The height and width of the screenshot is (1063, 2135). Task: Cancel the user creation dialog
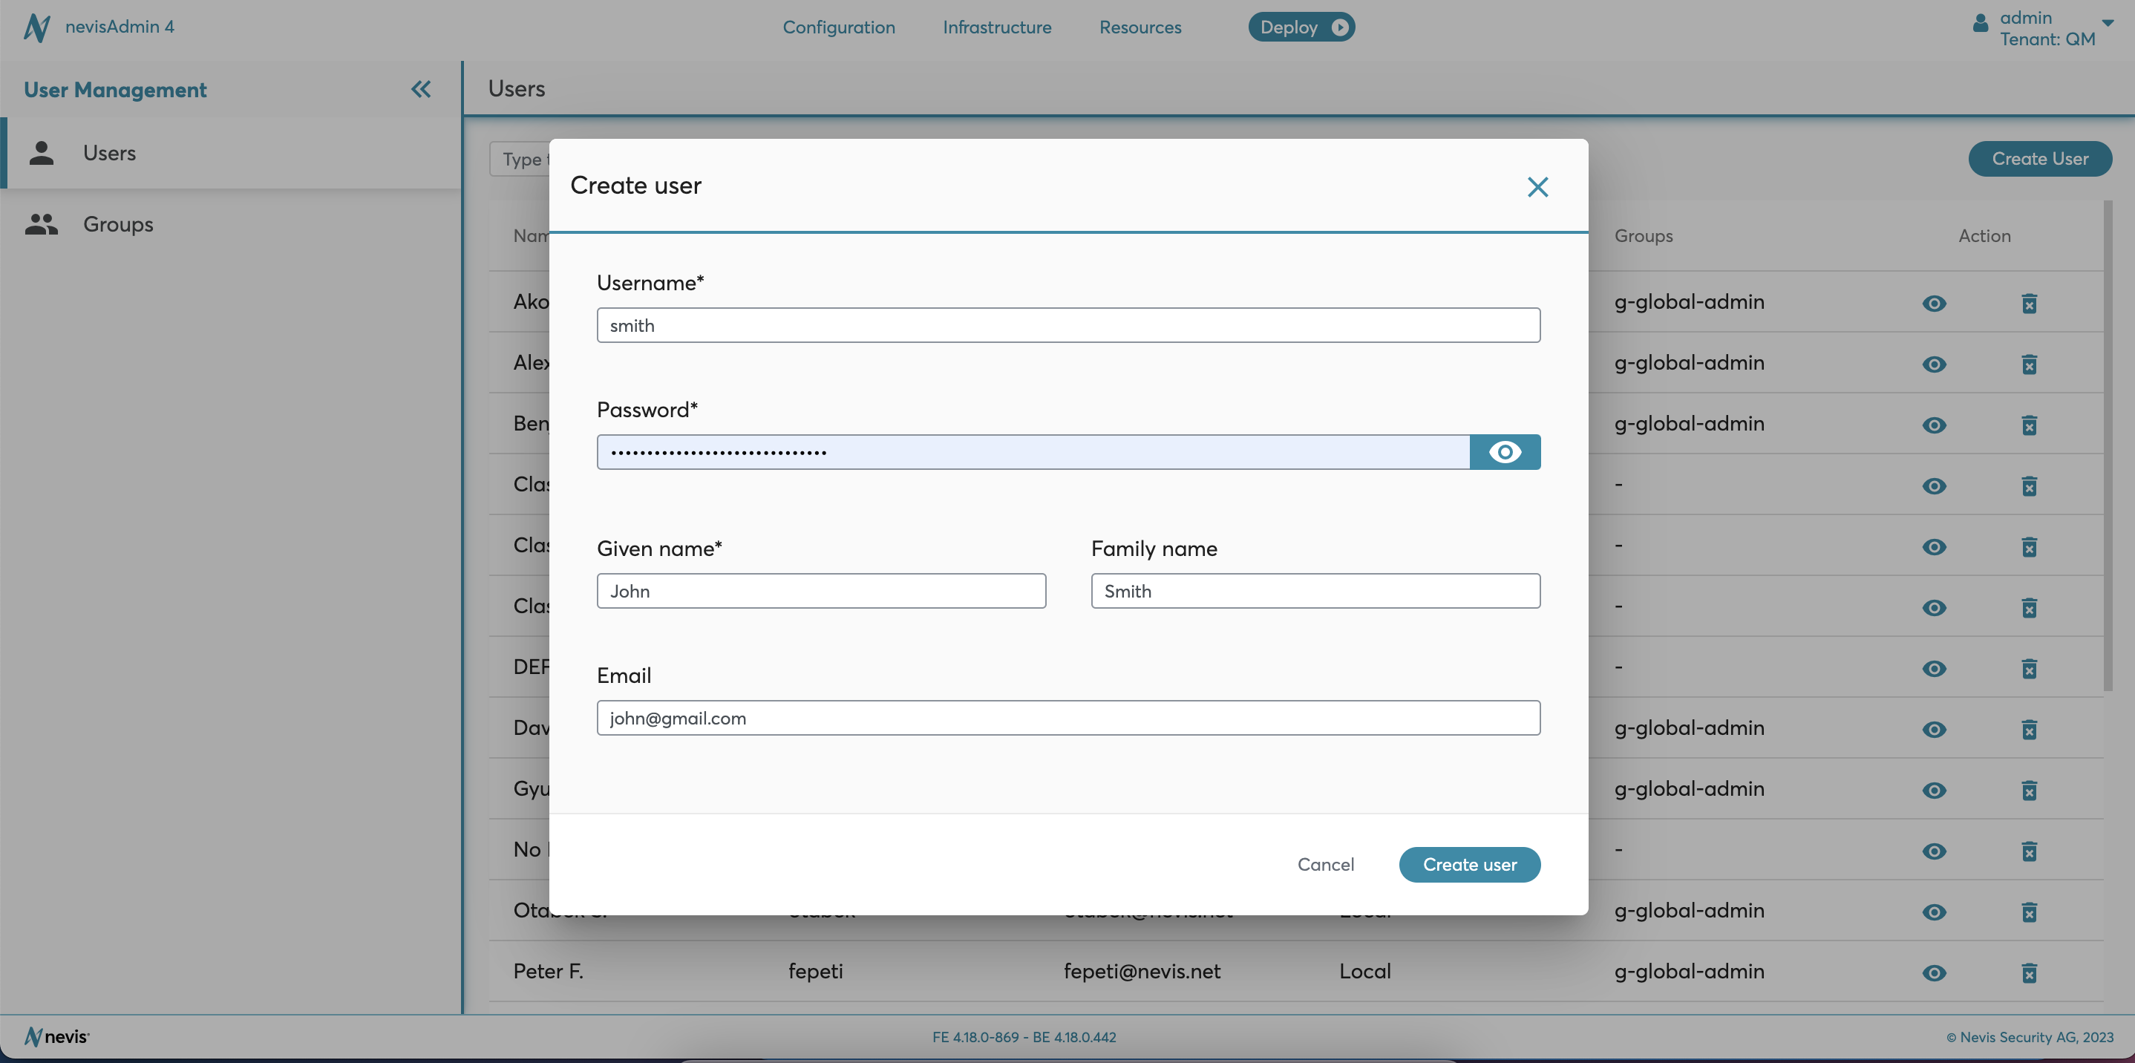pyautogui.click(x=1325, y=864)
